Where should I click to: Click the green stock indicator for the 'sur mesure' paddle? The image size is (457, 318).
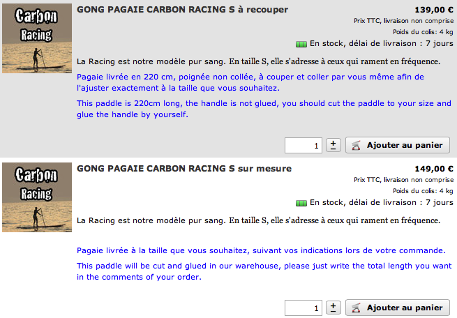coord(301,203)
